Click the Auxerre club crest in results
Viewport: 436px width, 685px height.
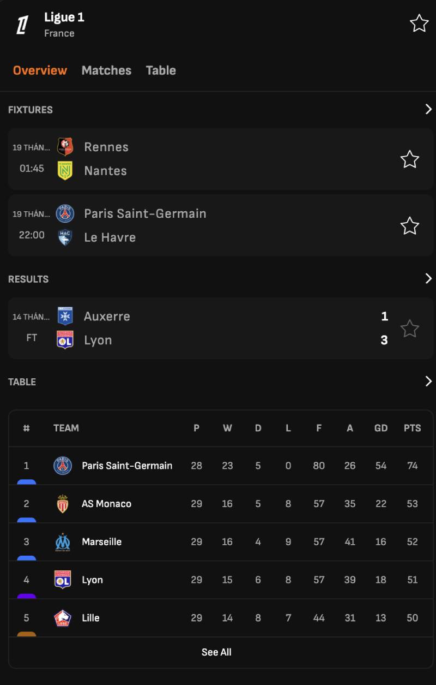click(65, 316)
